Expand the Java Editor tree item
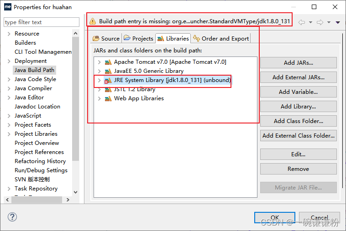346x231 pixels. [9, 98]
